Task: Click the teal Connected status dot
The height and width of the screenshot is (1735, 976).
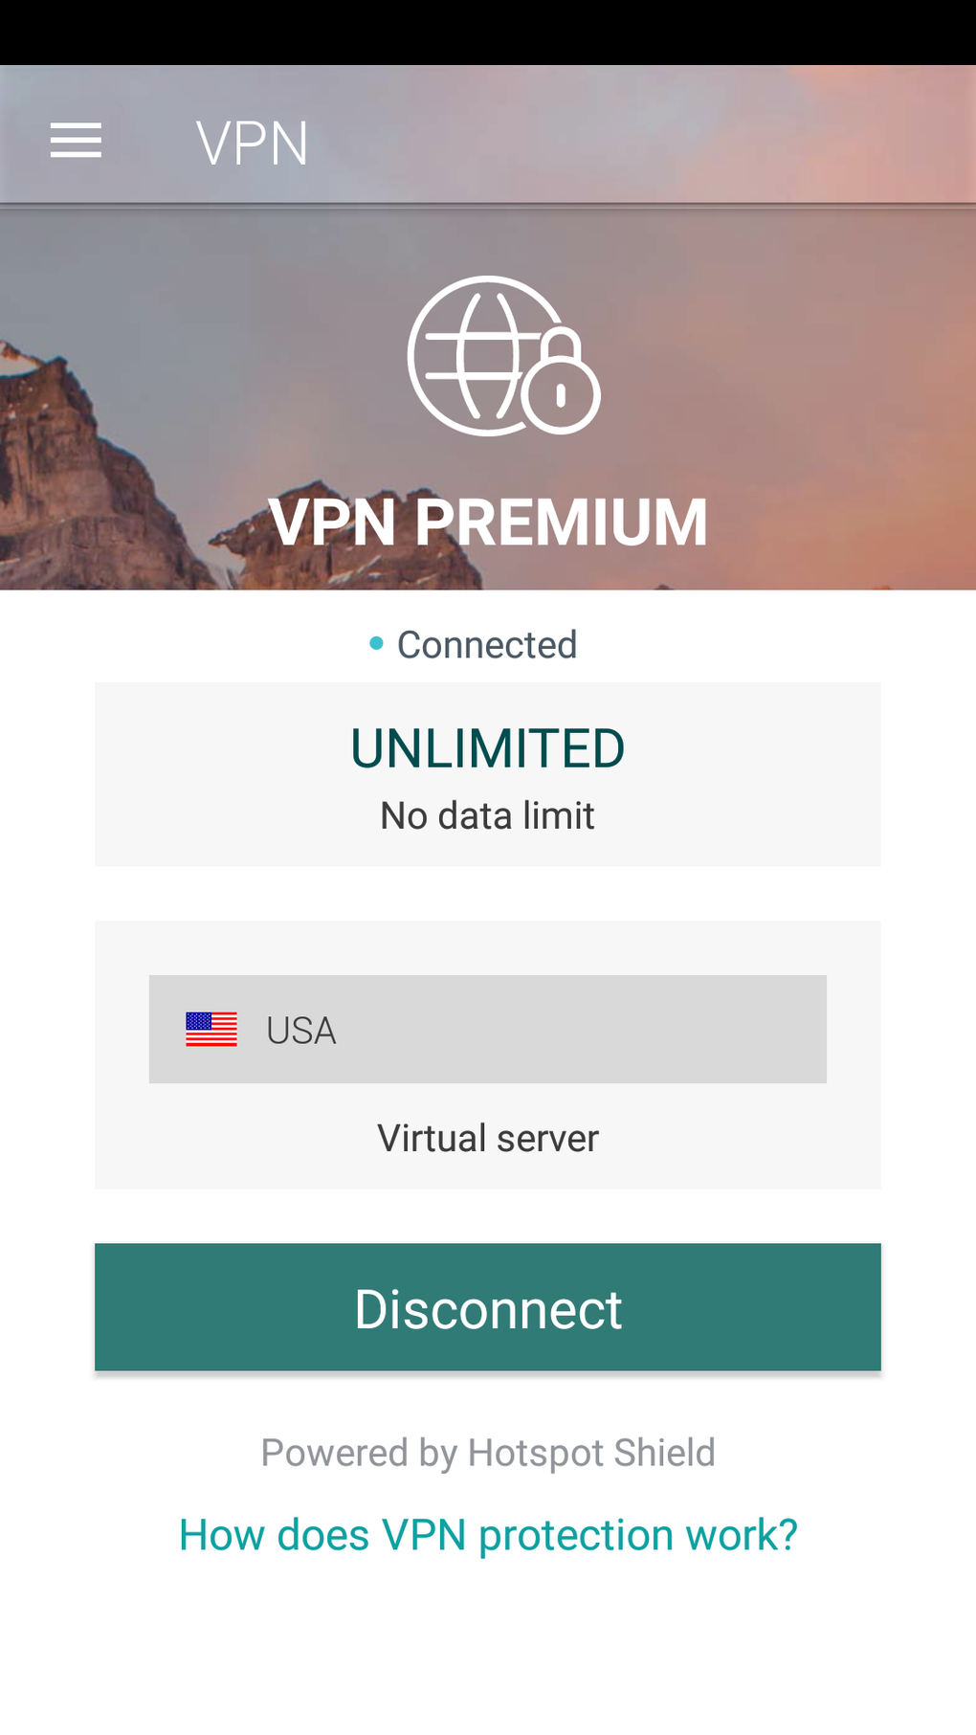Action: click(376, 644)
